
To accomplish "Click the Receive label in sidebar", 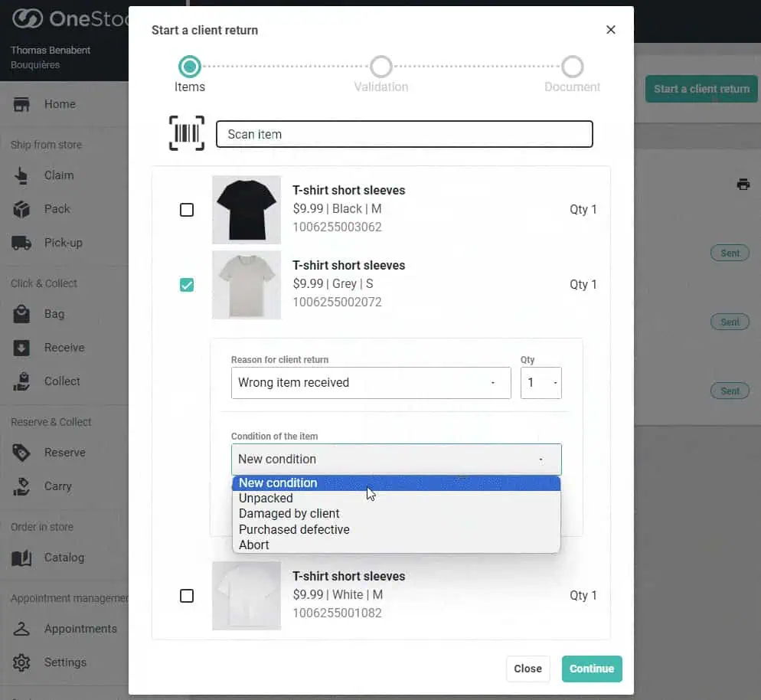I will (64, 348).
